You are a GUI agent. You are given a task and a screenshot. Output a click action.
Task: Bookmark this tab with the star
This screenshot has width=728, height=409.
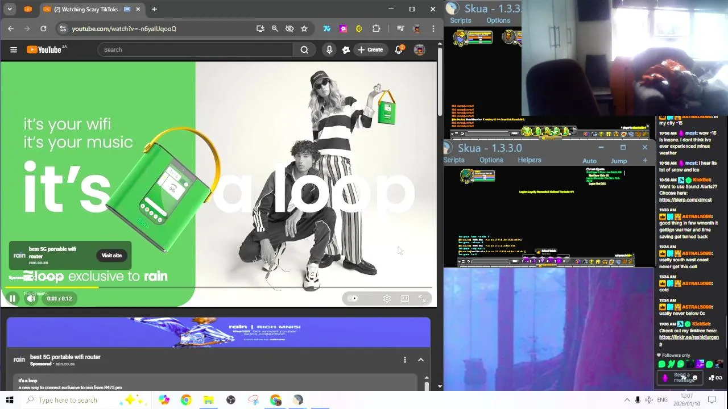coord(304,28)
